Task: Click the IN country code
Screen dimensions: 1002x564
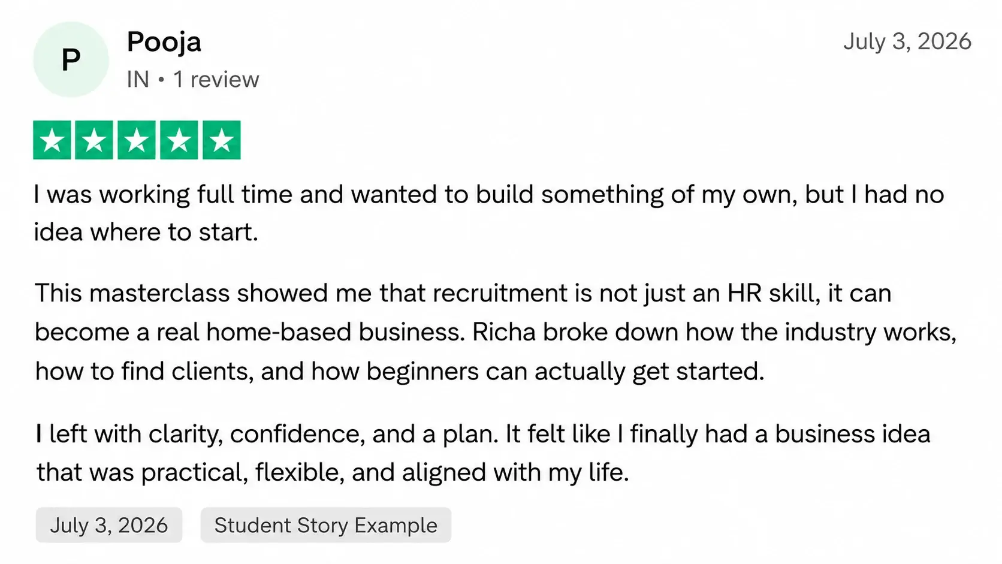Action: pos(138,79)
